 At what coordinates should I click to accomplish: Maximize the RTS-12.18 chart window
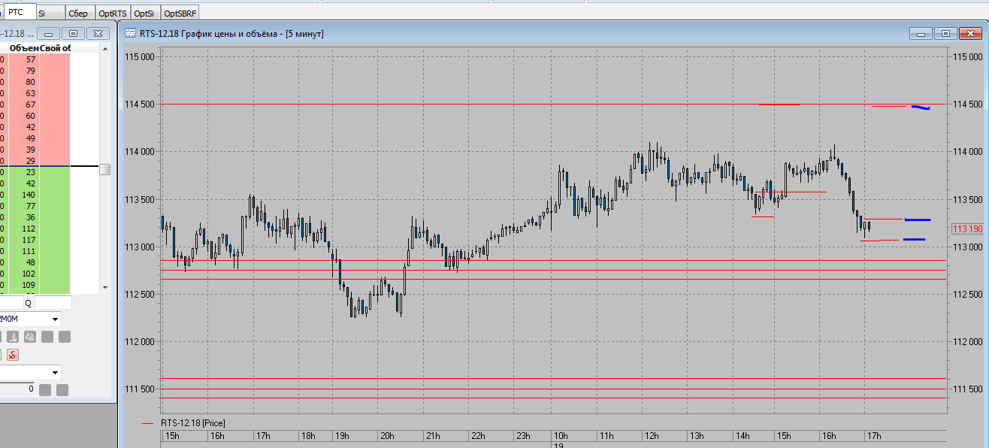(945, 34)
